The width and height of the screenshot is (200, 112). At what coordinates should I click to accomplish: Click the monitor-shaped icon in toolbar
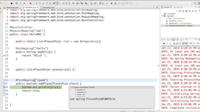point(17,3)
